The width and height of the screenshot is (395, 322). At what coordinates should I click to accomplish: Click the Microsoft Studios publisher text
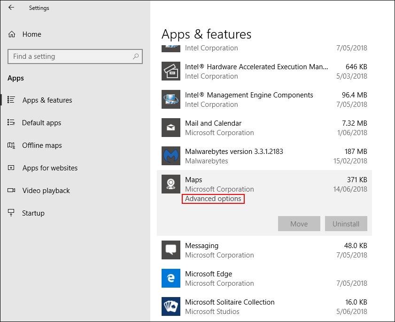tap(212, 312)
